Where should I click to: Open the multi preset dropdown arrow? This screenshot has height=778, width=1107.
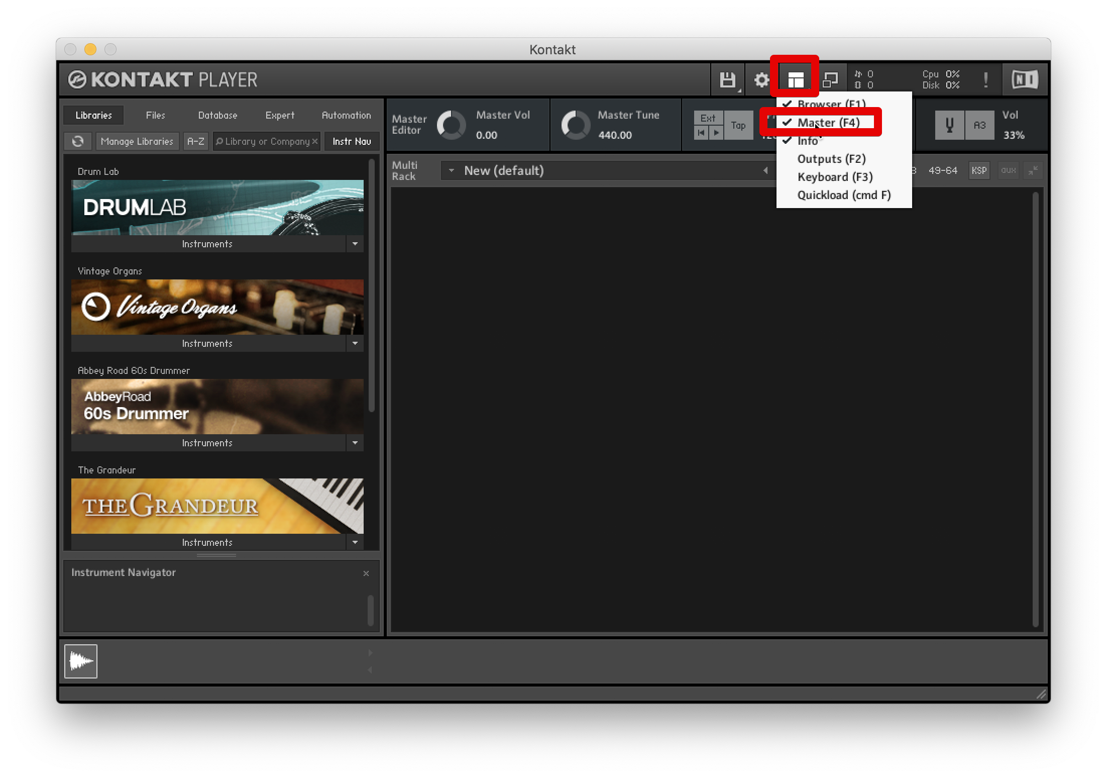point(451,171)
